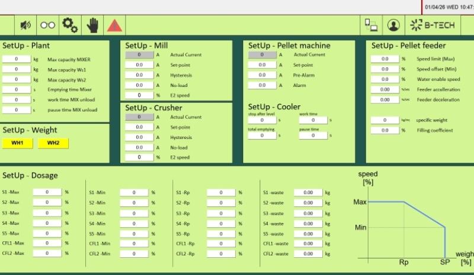474x275 pixels.
Task: Edit Feeder deceleration field
Action: [385, 99]
